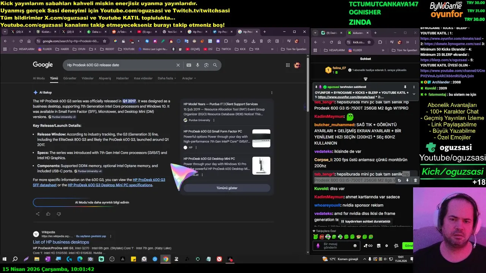Send the Kick chat message with Gönder
Viewport: 486px width, 273px height.
[x=408, y=246]
